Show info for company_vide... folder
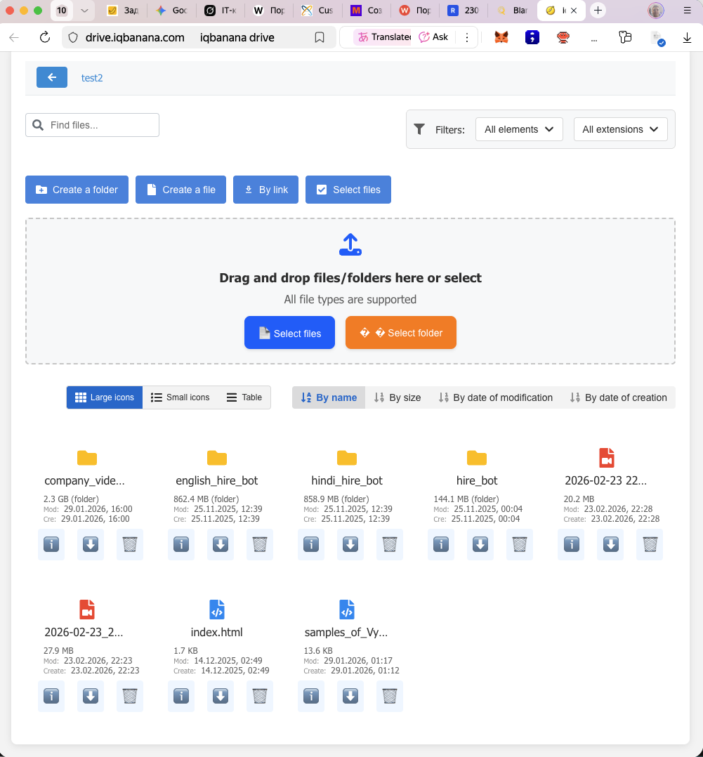This screenshot has width=703, height=757. point(51,545)
